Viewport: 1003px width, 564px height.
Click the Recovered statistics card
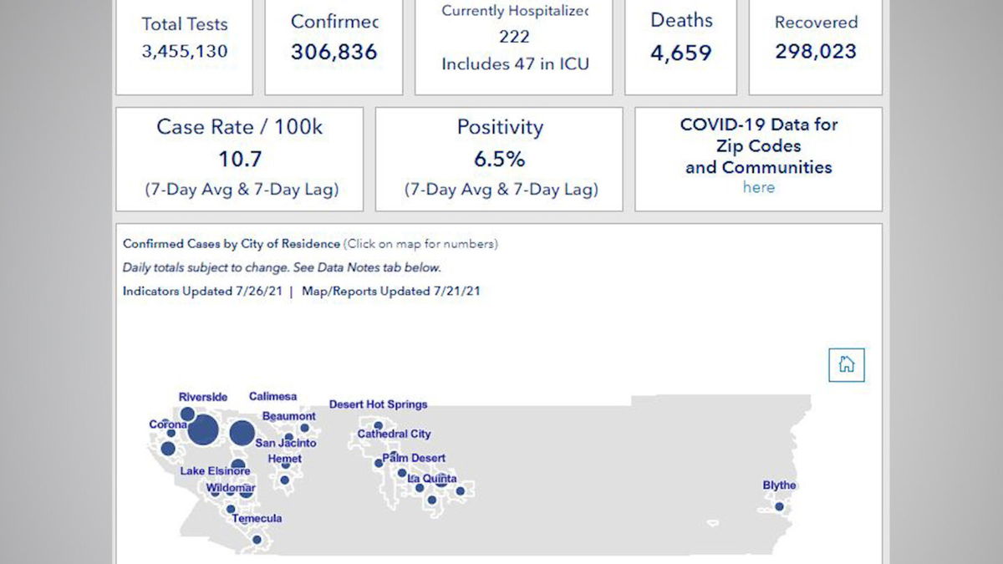(x=815, y=46)
